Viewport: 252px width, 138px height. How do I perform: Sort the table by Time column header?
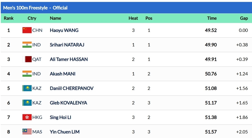[x=212, y=18]
